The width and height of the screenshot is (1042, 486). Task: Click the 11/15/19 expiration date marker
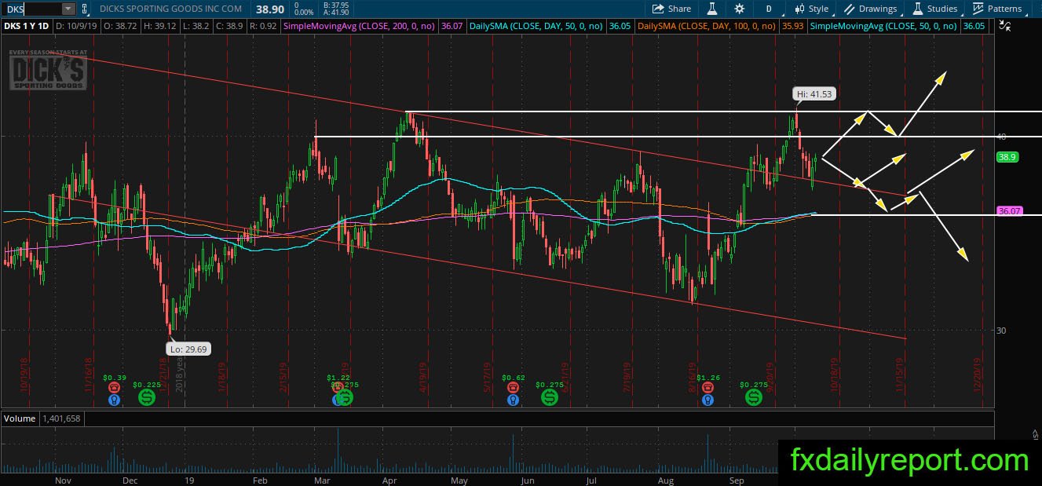pyautogui.click(x=901, y=374)
